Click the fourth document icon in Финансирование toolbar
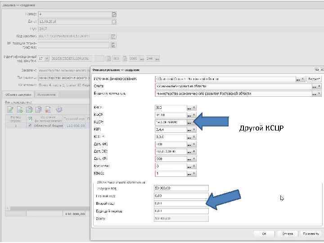The width and height of the screenshot is (324, 243). coord(39,109)
